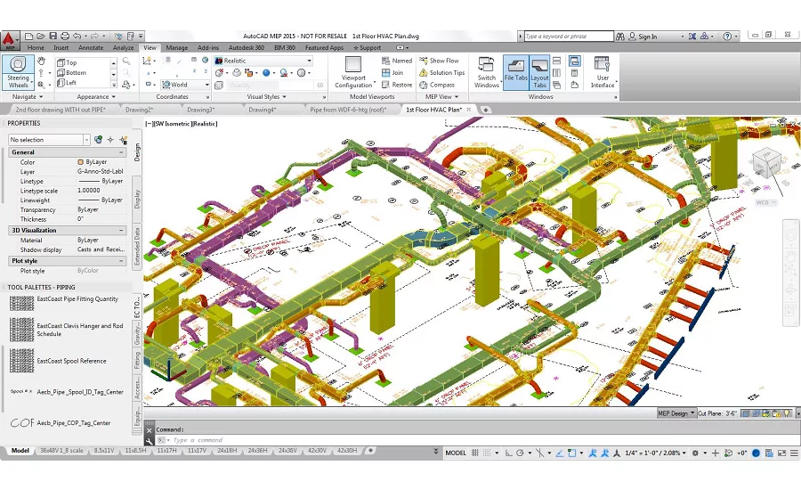Toggle grid display in status bar

(475, 453)
